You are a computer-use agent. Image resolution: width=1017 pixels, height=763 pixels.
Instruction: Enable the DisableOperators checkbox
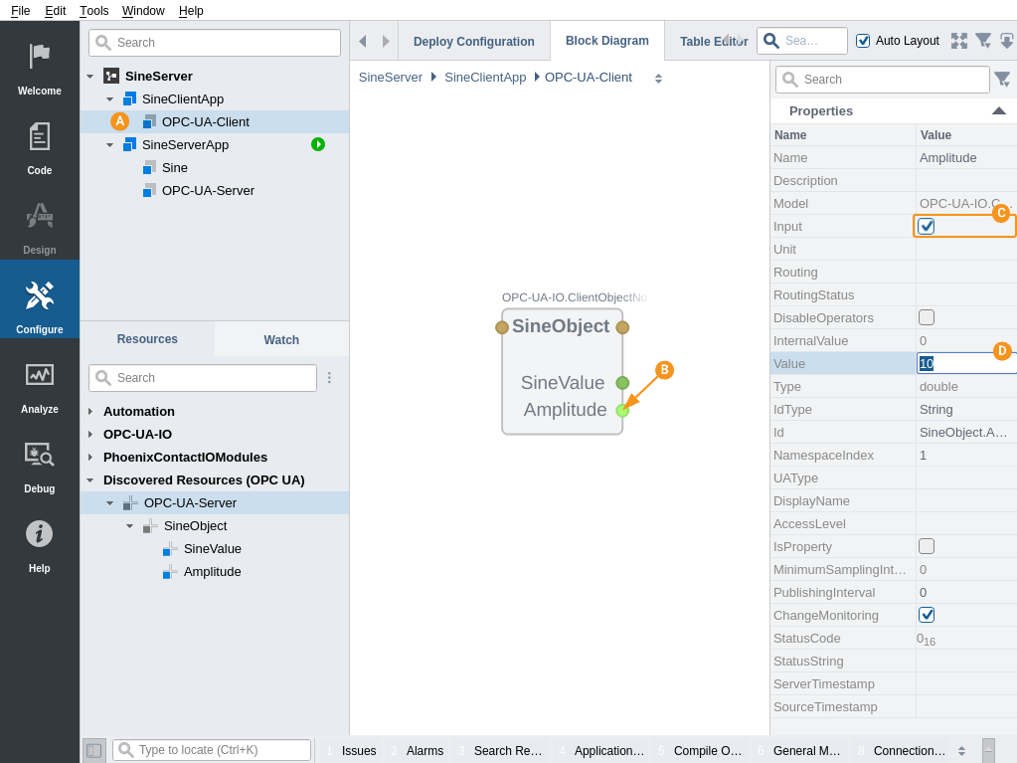927,317
